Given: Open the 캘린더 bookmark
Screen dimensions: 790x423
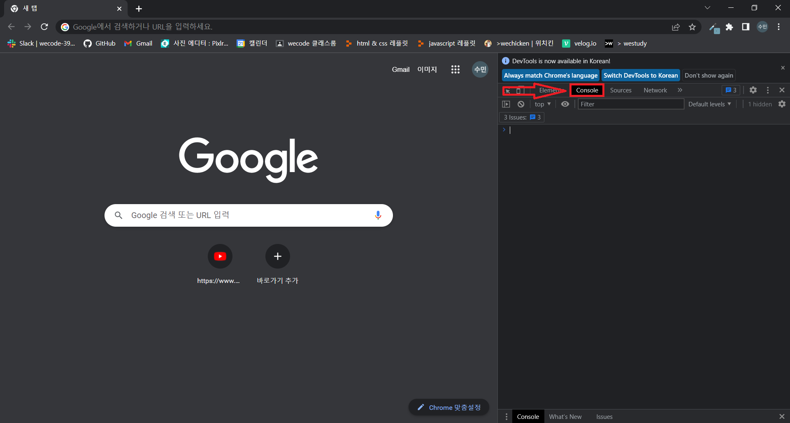Looking at the screenshot, I should [x=252, y=44].
